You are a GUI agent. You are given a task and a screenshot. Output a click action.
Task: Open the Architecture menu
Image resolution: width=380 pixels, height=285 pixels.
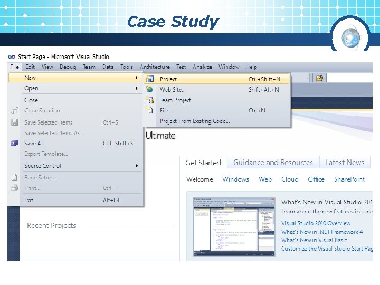[x=155, y=66]
